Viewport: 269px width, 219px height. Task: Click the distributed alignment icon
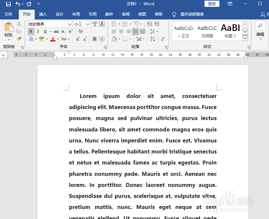click(x=143, y=31)
